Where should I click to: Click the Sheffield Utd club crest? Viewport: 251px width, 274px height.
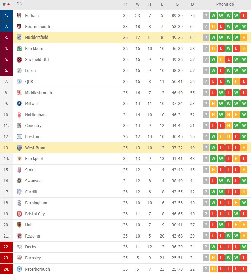tap(19, 60)
